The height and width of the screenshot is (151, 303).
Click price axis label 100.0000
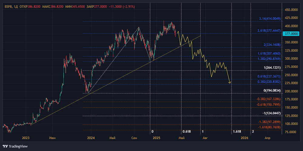click(291, 124)
